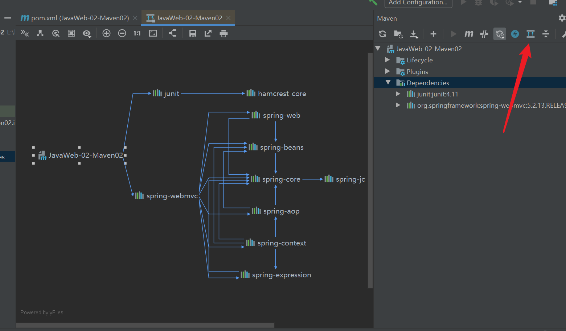Switch to the pom.xml editor tab
Image resolution: width=566 pixels, height=331 pixels.
75,18
